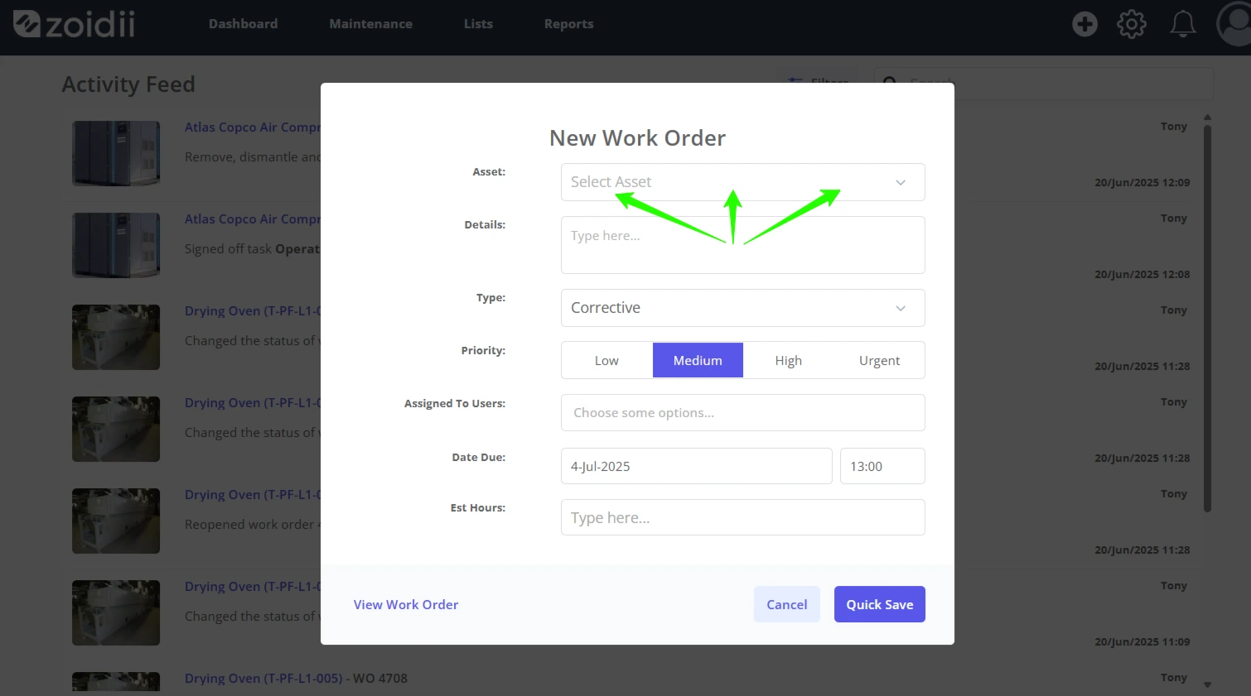The width and height of the screenshot is (1251, 696).
Task: Open the user profile avatar
Action: click(x=1234, y=23)
